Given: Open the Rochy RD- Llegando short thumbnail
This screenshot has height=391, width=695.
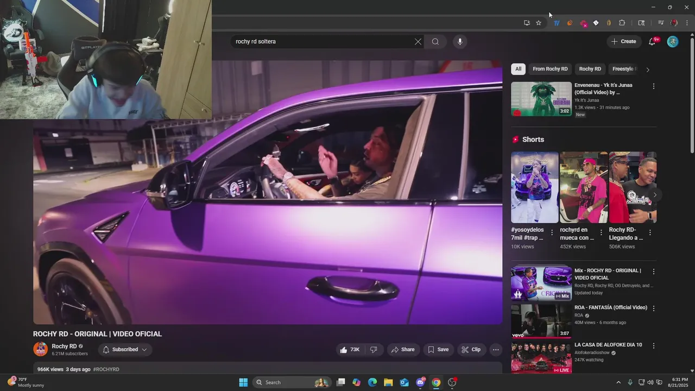Looking at the screenshot, I should 633,187.
